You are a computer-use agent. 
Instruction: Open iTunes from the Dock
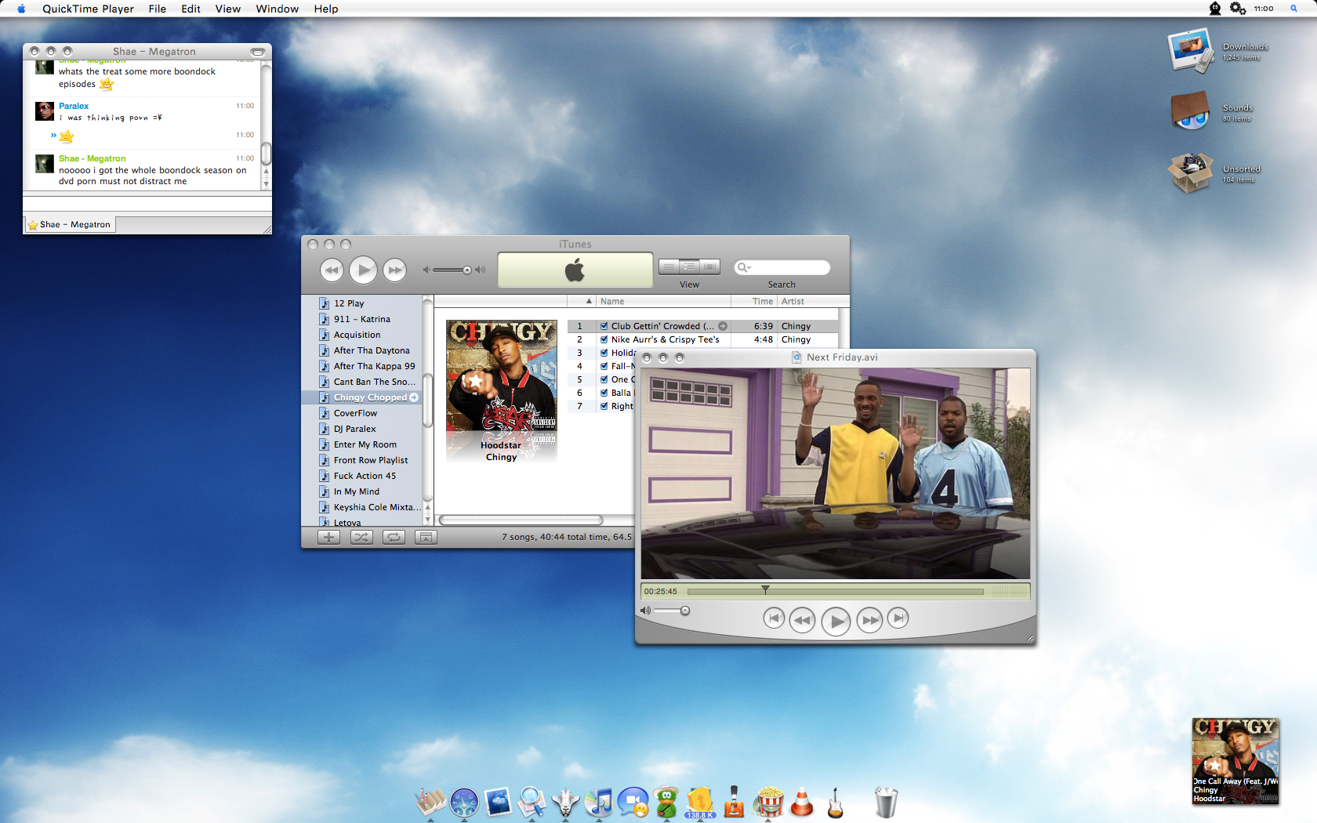click(599, 802)
